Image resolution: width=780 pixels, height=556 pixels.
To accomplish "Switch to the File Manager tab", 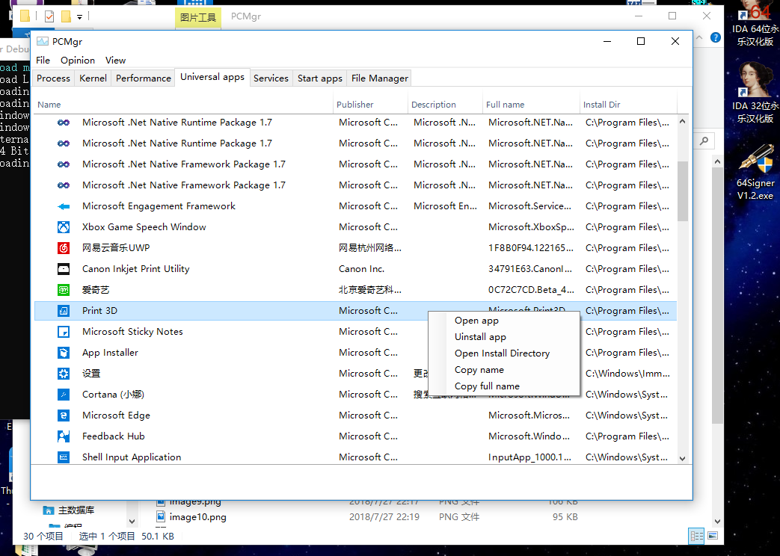I will 380,78.
